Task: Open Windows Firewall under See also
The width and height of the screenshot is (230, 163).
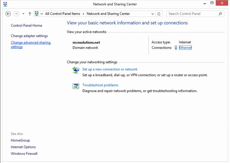Action: point(24,153)
